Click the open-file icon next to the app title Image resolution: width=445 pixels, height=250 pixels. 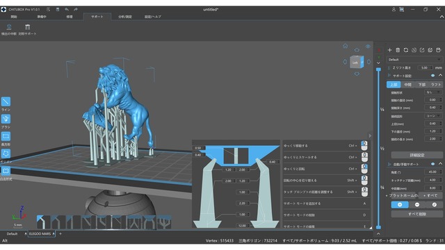[48, 9]
